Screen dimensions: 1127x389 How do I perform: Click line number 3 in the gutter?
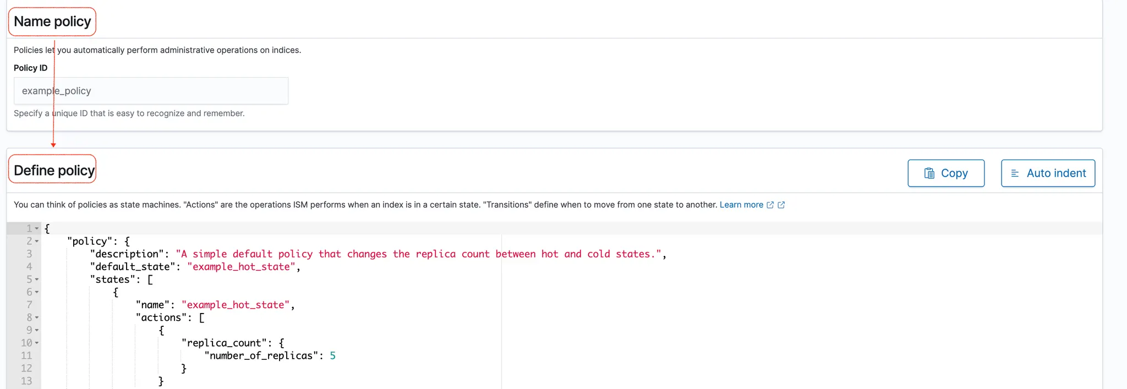point(29,254)
